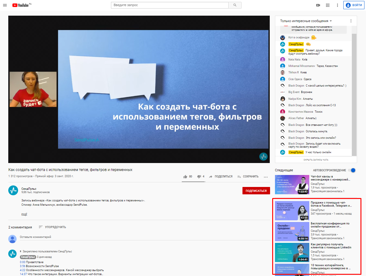
Task: Subscribe with the ПОДПИСАТЬСЯ button
Action: point(256,191)
